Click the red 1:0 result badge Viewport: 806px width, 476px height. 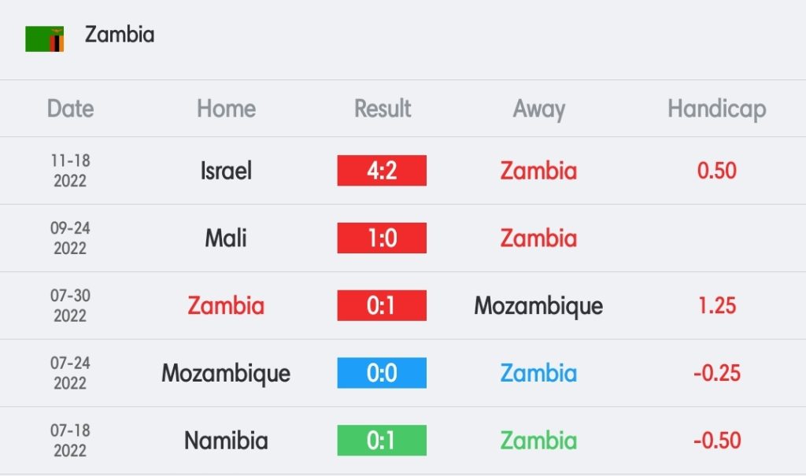coord(382,238)
